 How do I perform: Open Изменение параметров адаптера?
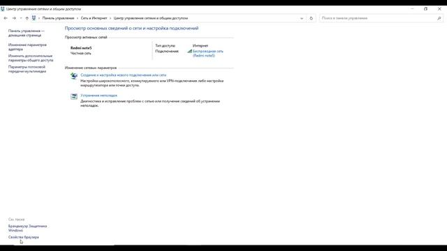27,47
